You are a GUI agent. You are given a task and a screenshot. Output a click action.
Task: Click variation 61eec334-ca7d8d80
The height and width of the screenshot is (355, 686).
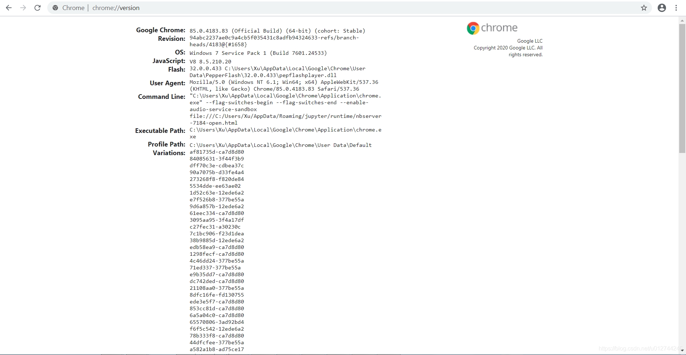(x=217, y=213)
